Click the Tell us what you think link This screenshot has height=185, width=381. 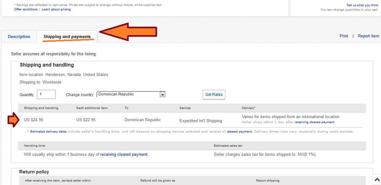click(x=362, y=5)
